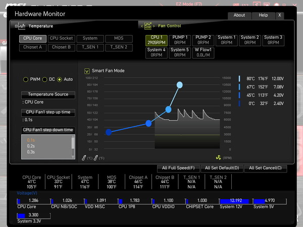Image resolution: width=303 pixels, height=227 pixels.
Task: Select the CPU Socket temperature tab
Action: pos(62,38)
